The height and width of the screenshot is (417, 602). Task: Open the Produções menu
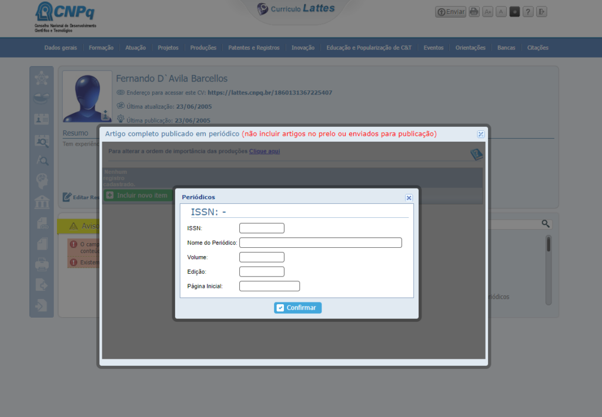click(x=203, y=48)
